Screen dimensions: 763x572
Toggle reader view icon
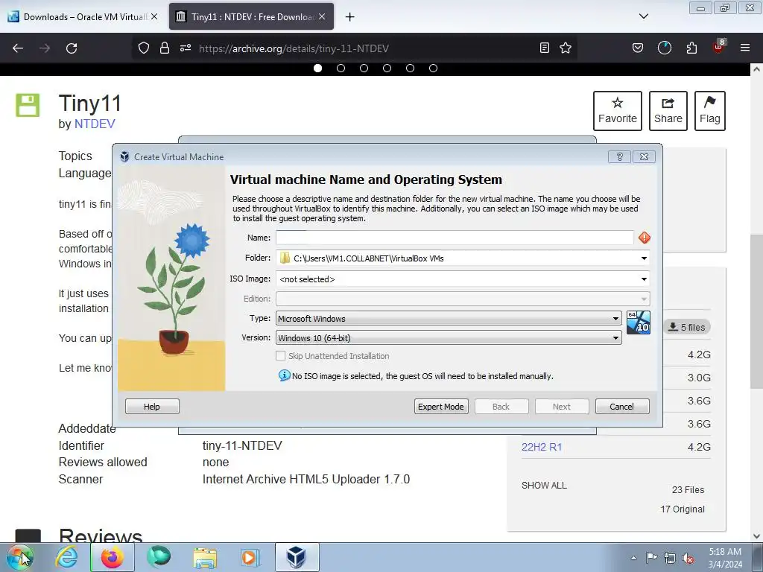[545, 48]
